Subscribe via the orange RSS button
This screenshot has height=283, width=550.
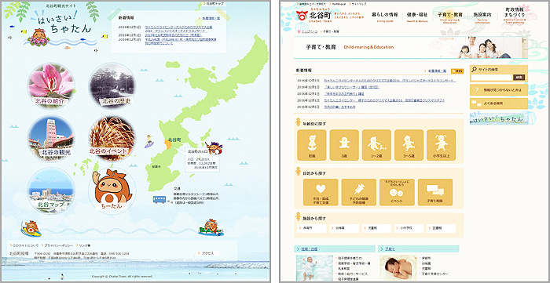457,71
